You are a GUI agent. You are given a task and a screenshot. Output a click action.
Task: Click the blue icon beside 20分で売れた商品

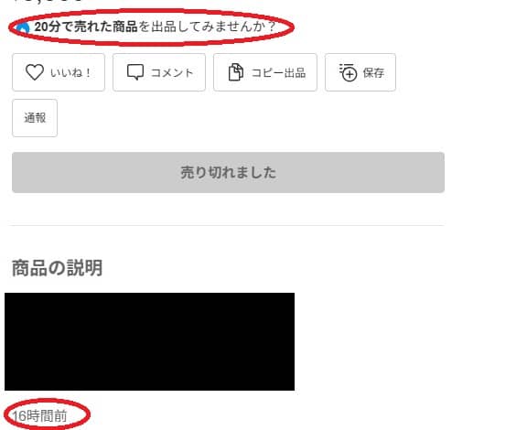pyautogui.click(x=23, y=28)
